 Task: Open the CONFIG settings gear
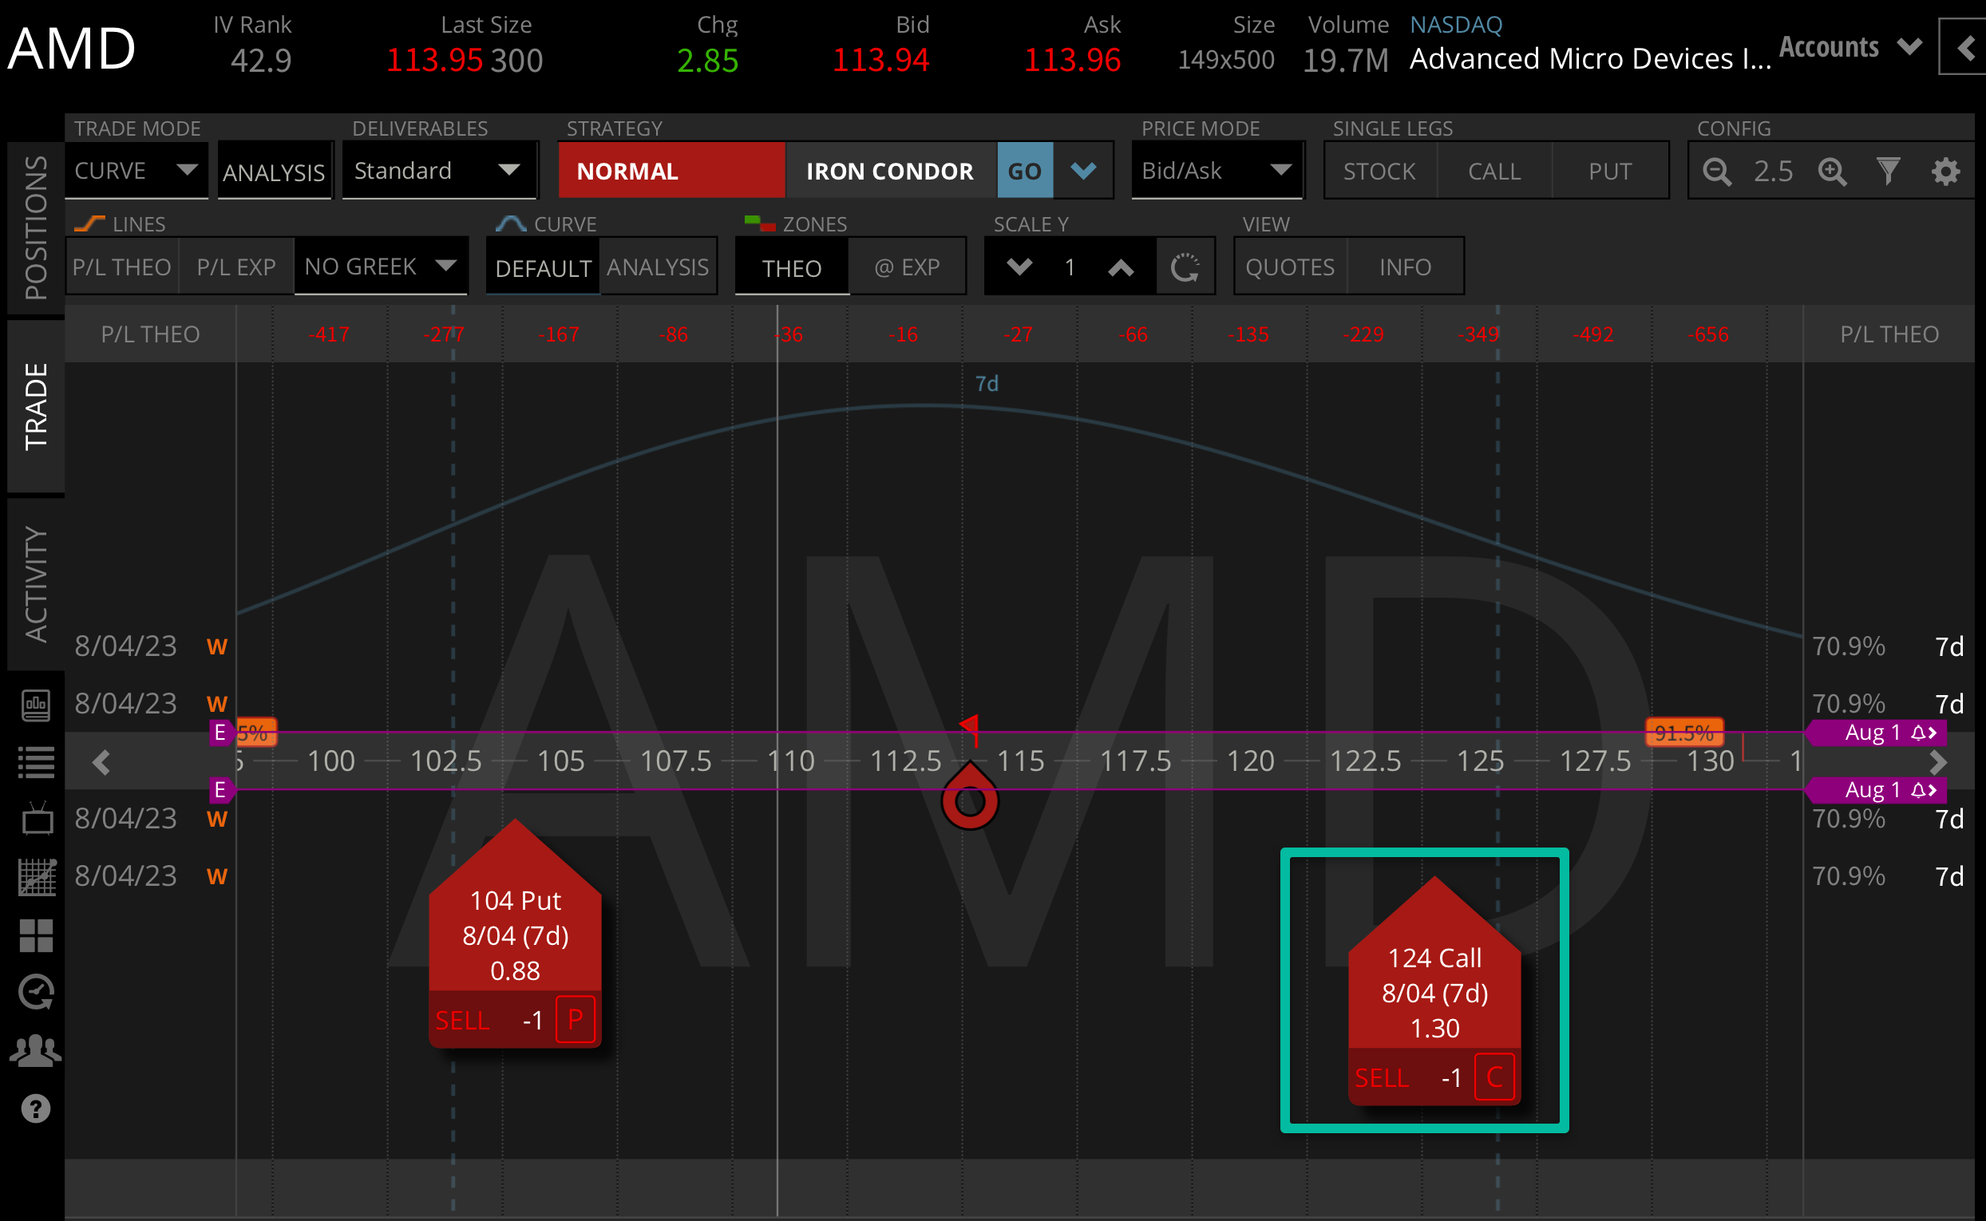point(1946,171)
